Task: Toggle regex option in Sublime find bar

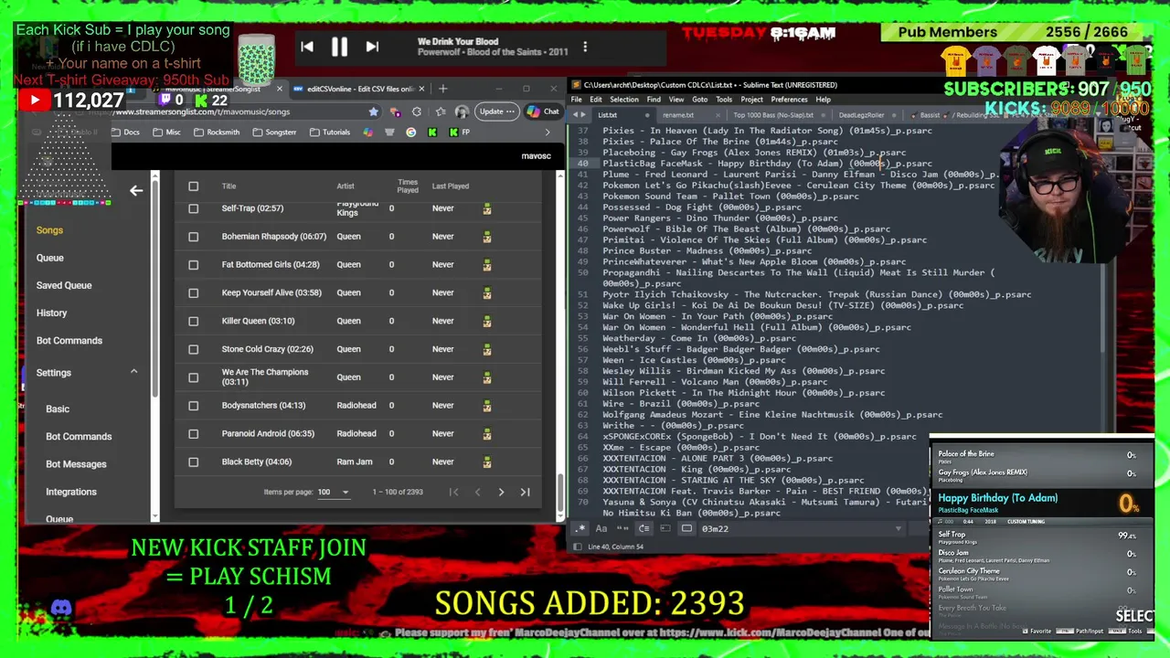Action: (x=580, y=528)
